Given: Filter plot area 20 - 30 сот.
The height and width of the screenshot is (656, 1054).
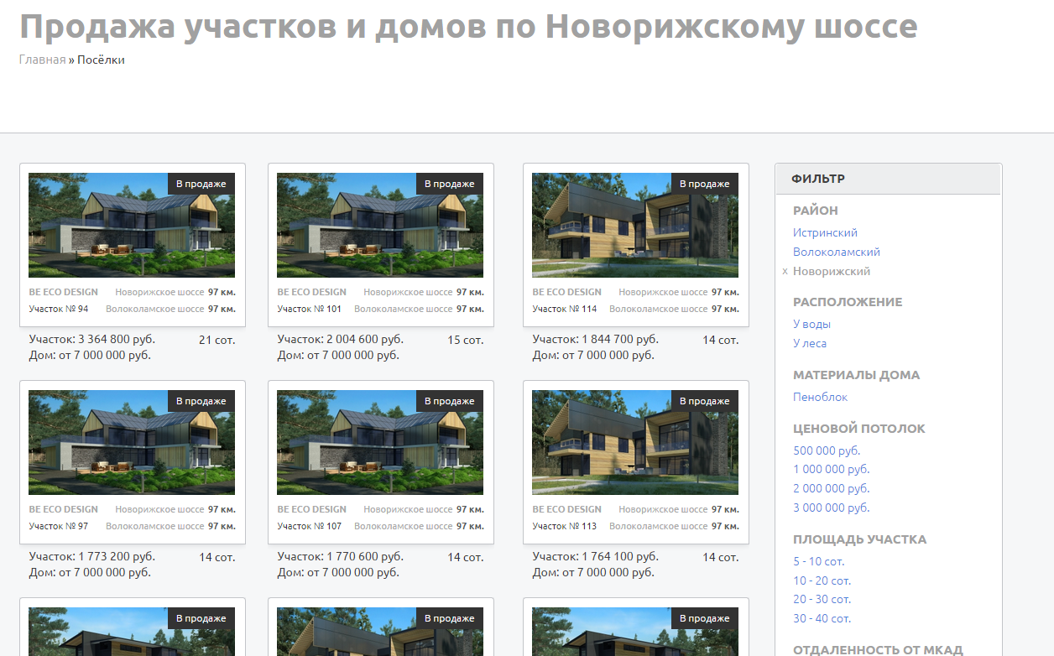Looking at the screenshot, I should (x=822, y=599).
